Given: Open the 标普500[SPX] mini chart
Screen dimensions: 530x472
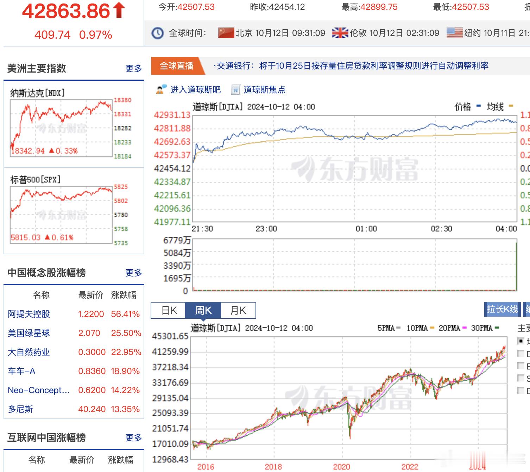Looking at the screenshot, I should point(61,215).
